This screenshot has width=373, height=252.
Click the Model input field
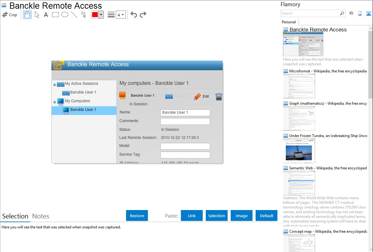point(185,146)
